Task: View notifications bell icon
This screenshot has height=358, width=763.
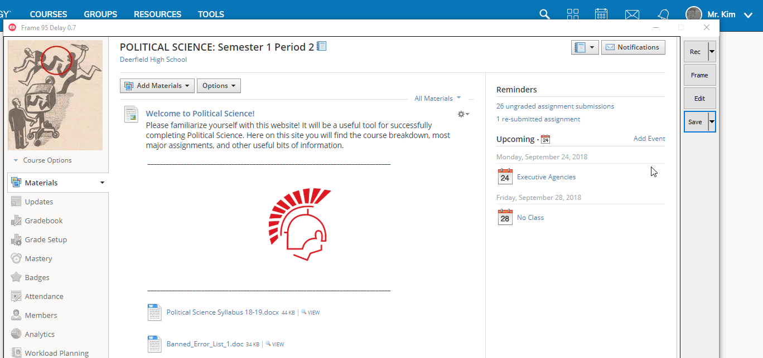Action: pos(663,14)
